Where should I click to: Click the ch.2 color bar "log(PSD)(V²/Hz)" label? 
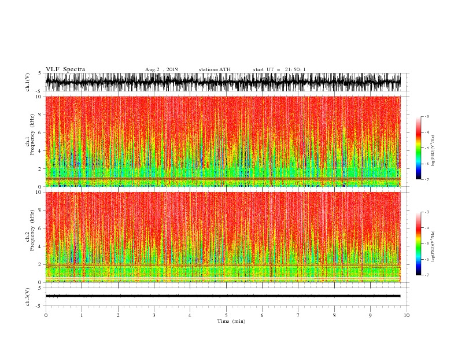[433, 246]
